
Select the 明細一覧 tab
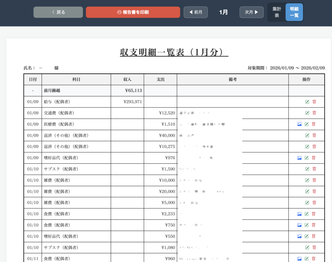(x=294, y=12)
